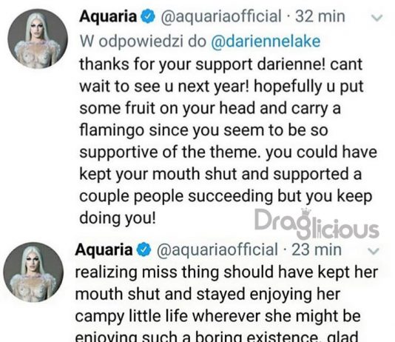Expand the chevron options on the 23 min tweet
The image size is (395, 342).
tap(373, 251)
